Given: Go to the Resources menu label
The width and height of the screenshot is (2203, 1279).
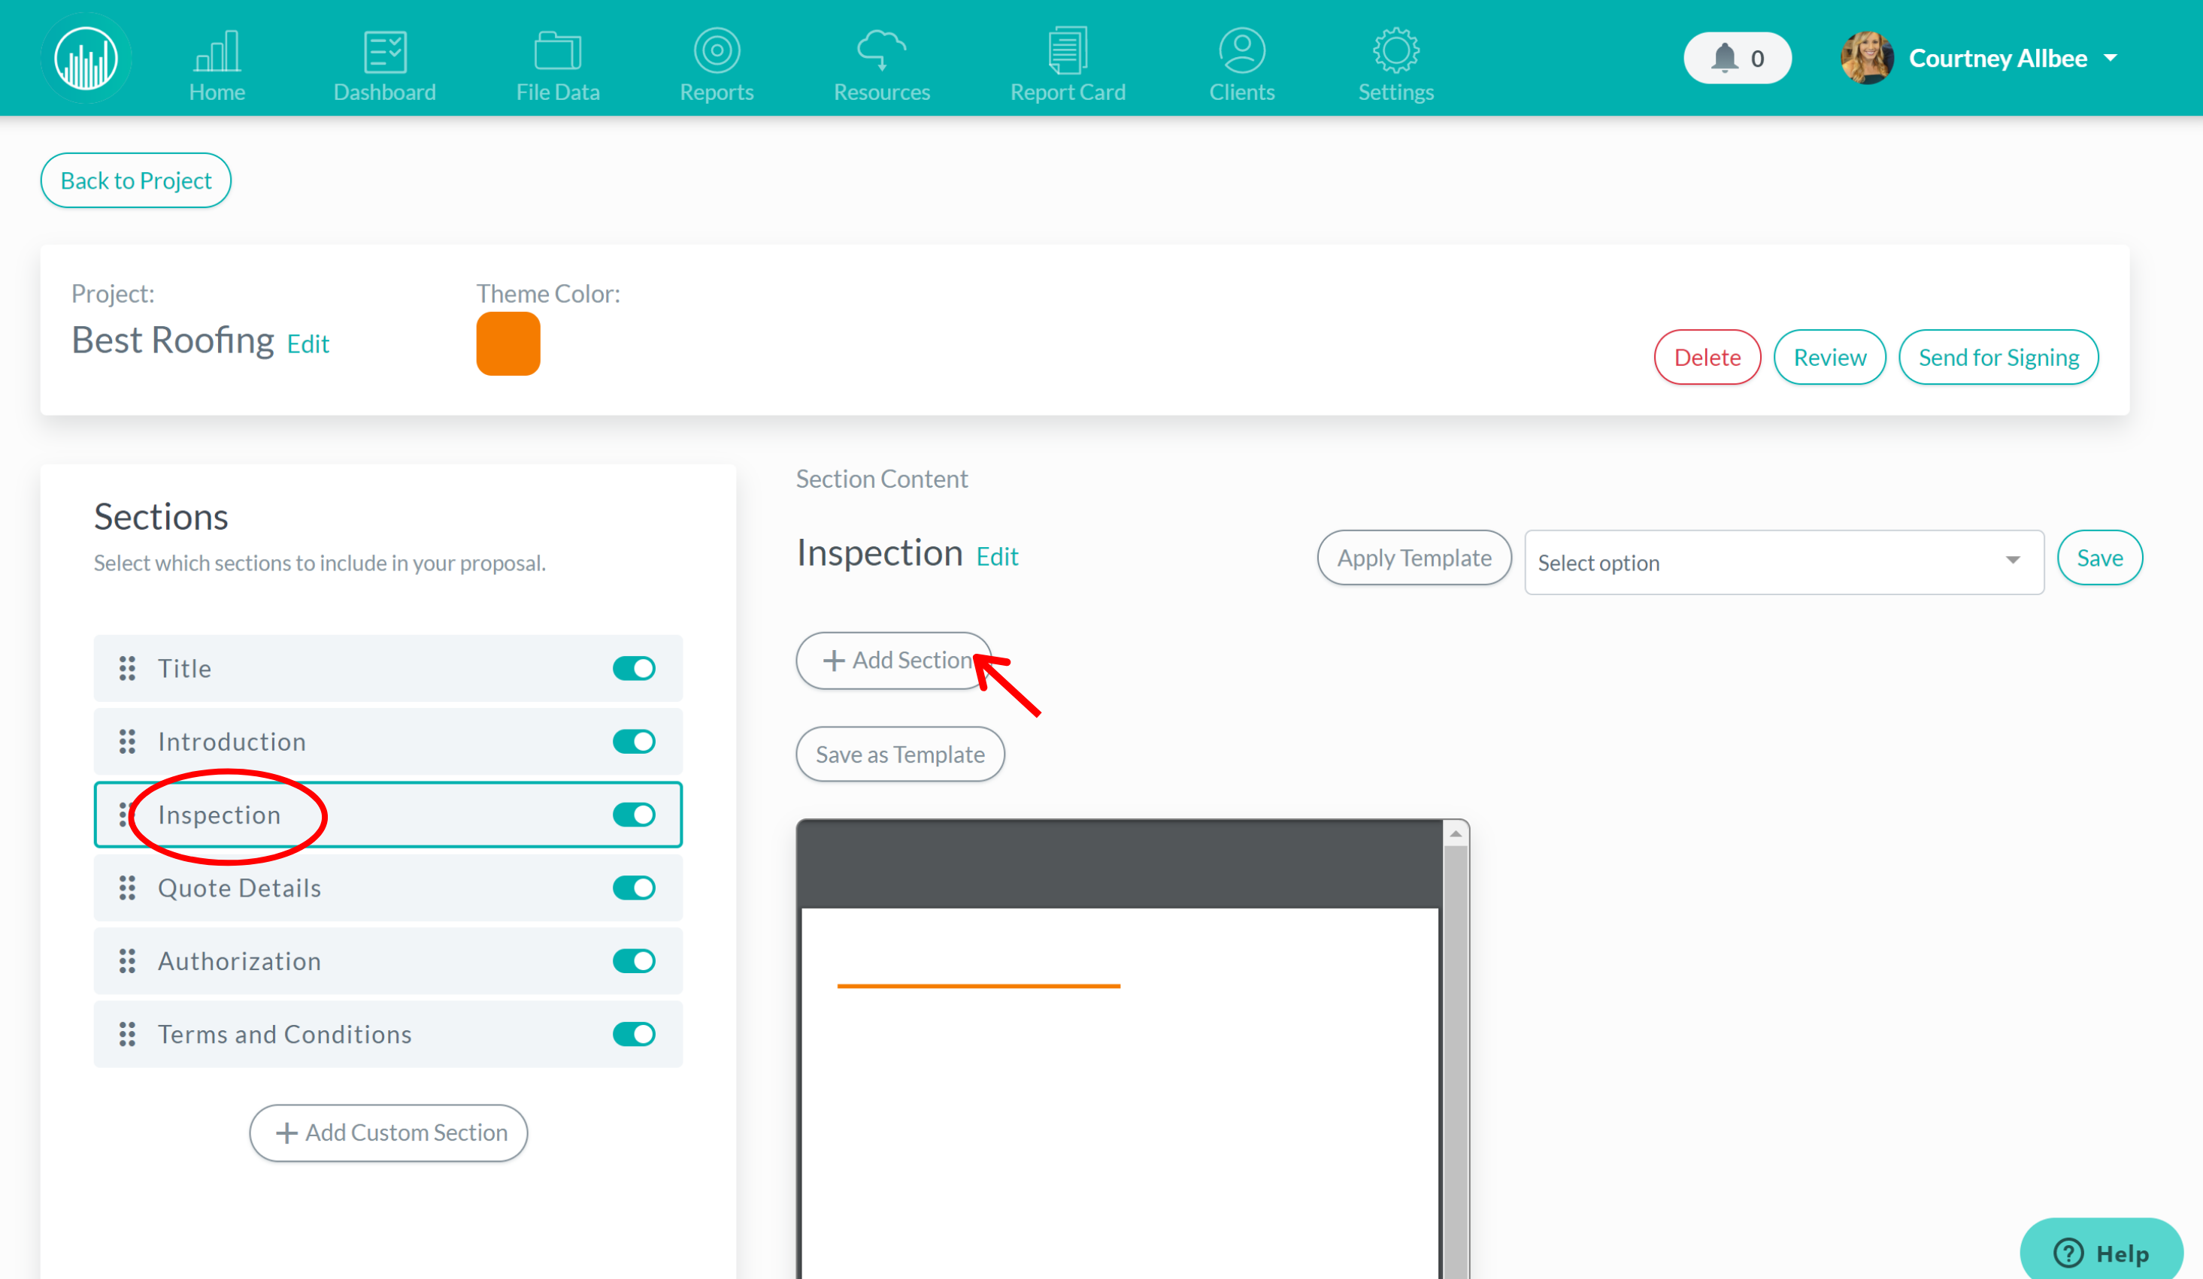Looking at the screenshot, I should [881, 92].
